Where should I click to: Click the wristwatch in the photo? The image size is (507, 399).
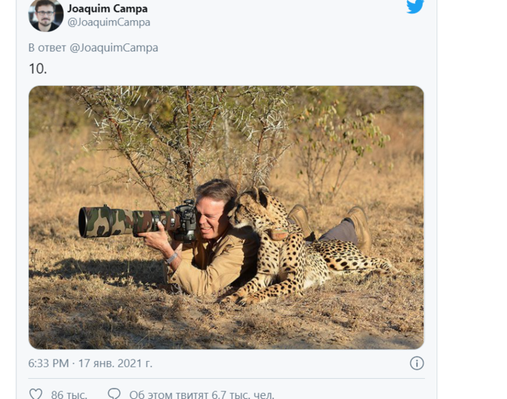[x=172, y=257]
